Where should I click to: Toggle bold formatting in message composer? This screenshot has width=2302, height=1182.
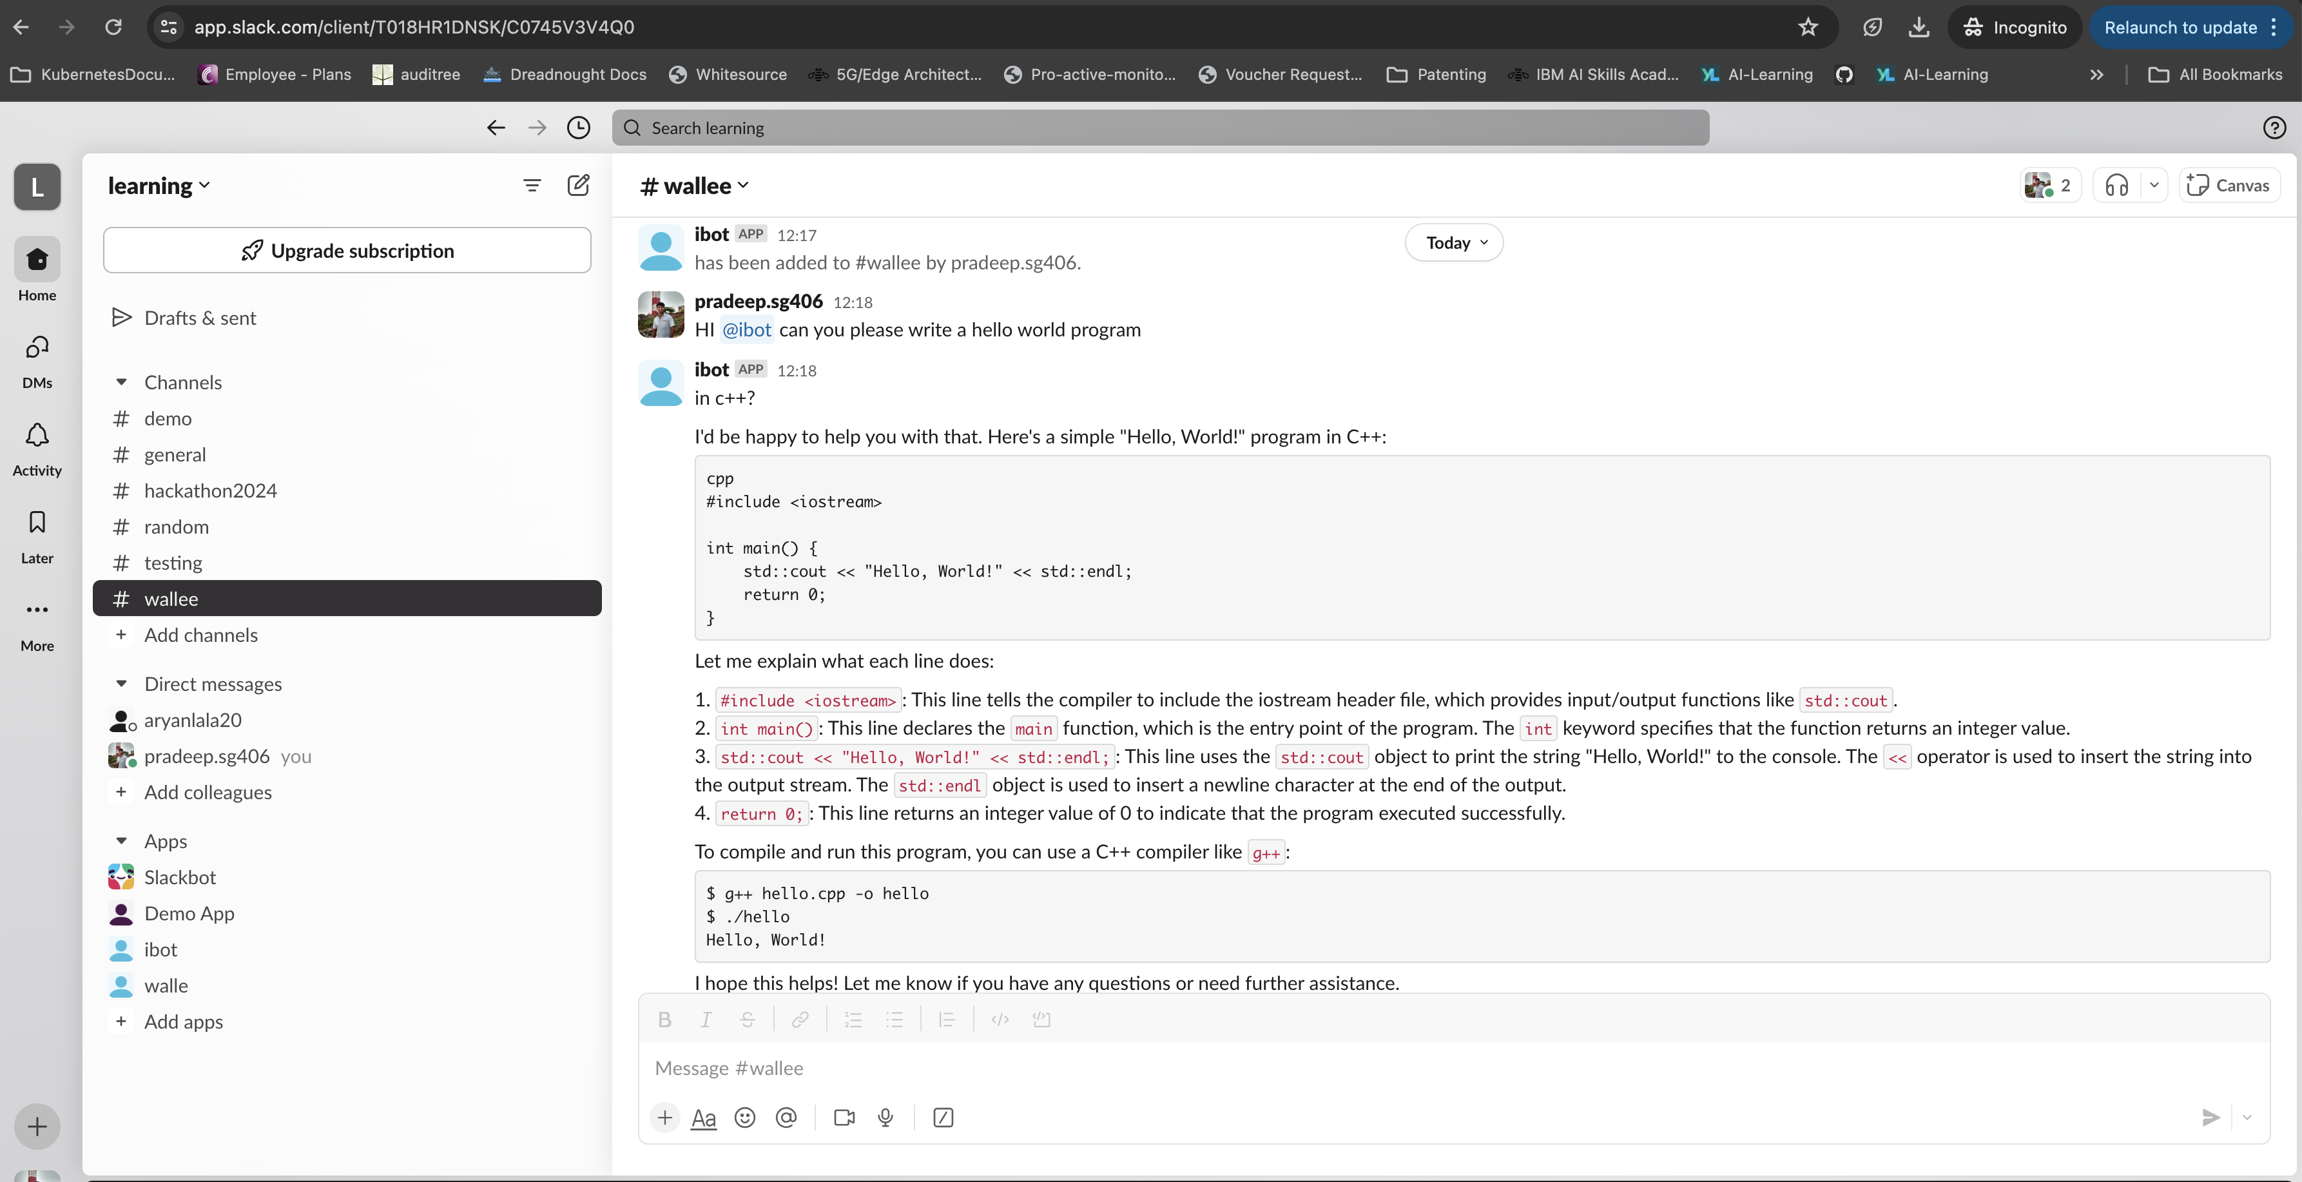[664, 1020]
